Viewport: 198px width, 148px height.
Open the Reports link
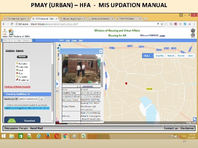click(20, 51)
